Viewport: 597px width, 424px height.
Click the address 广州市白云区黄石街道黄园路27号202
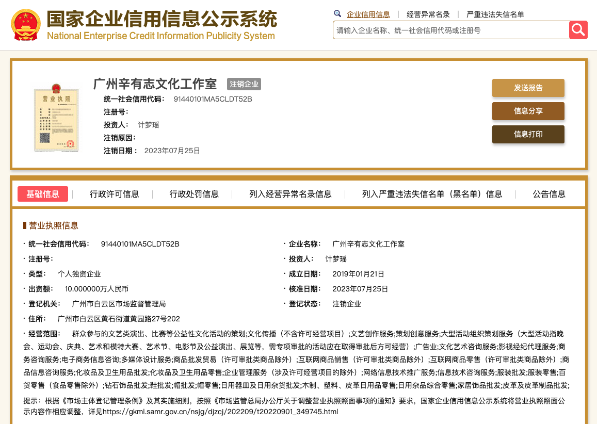click(119, 319)
